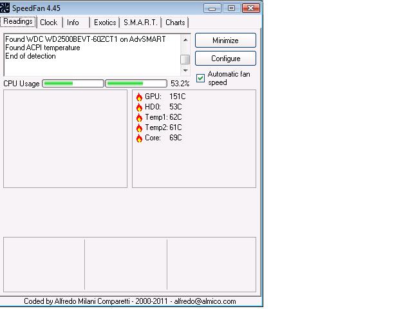Click the log scrollbar up arrow

tap(185, 40)
